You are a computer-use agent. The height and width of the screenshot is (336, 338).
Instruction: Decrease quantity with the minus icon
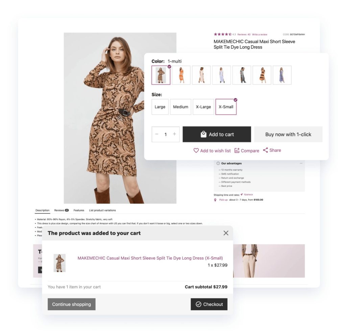point(157,134)
